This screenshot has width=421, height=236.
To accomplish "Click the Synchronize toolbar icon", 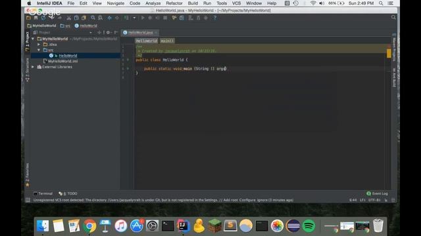I will coord(43,18).
